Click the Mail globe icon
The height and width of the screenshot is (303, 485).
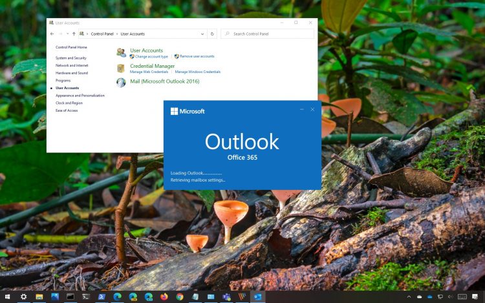tap(121, 83)
